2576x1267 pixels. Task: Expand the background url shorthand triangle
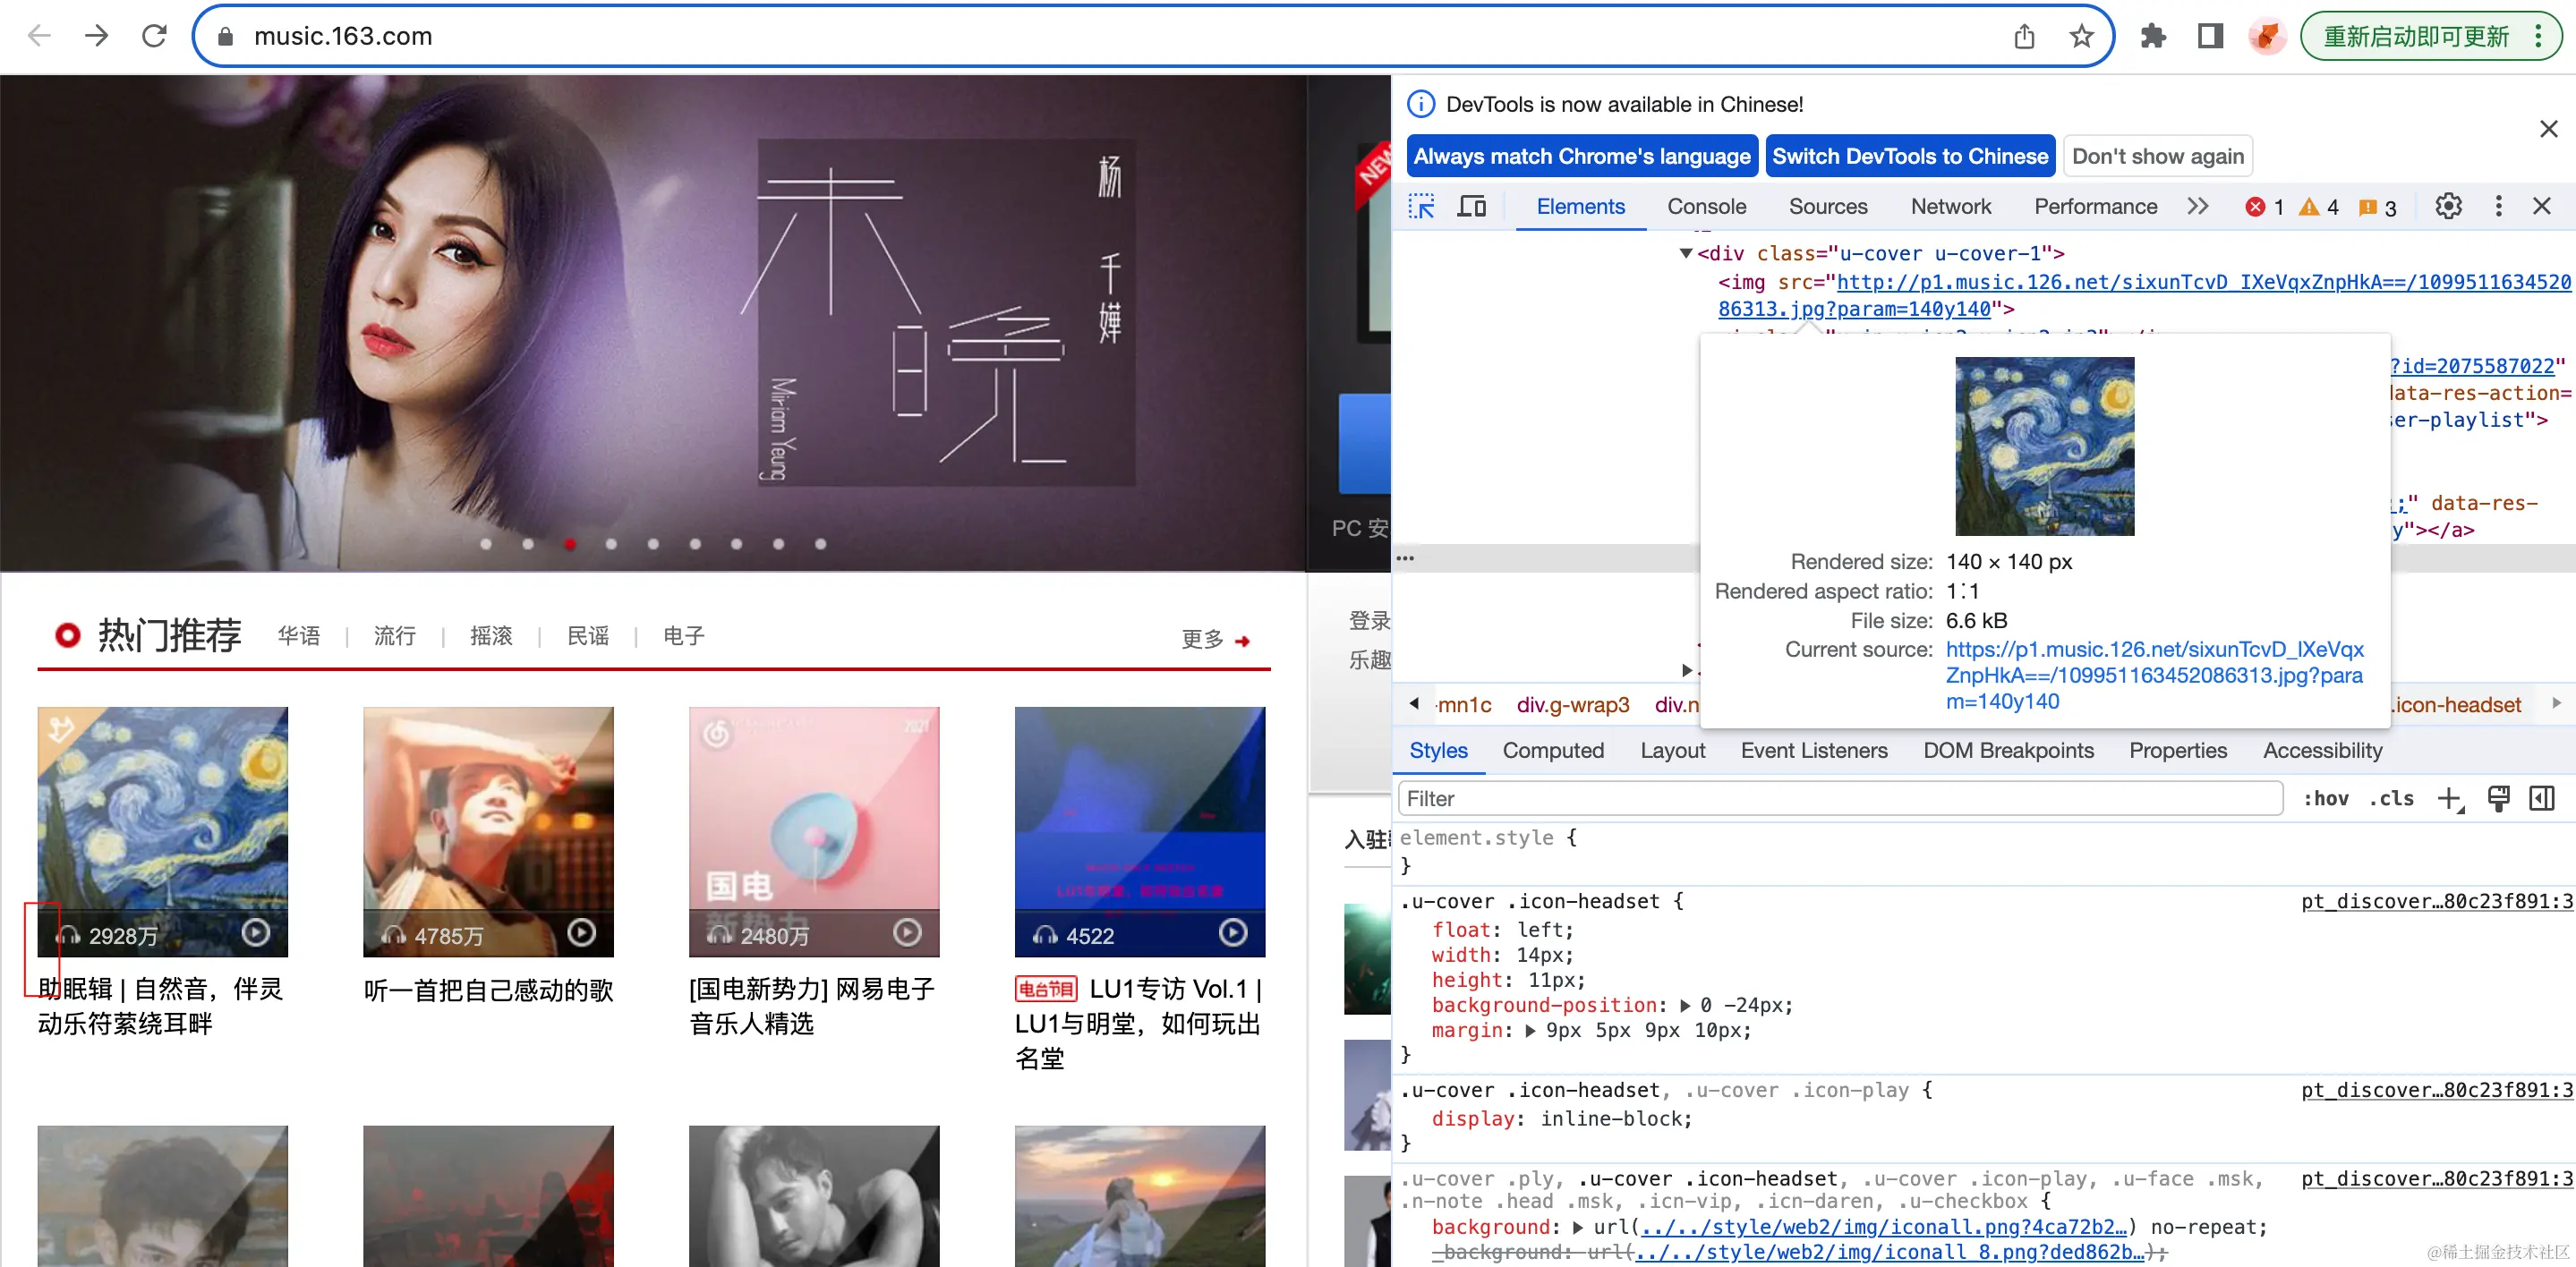point(1577,1227)
